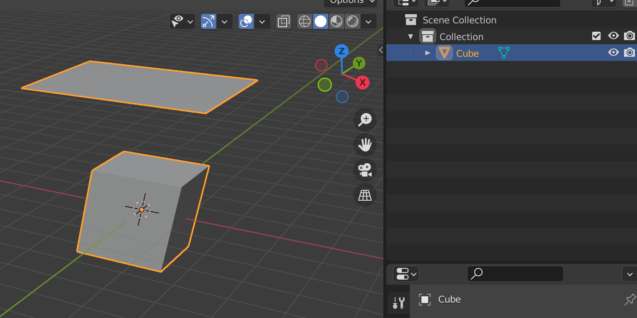Click the Y axis on navigation gizmo
Screen dimensions: 637x318
click(x=359, y=63)
